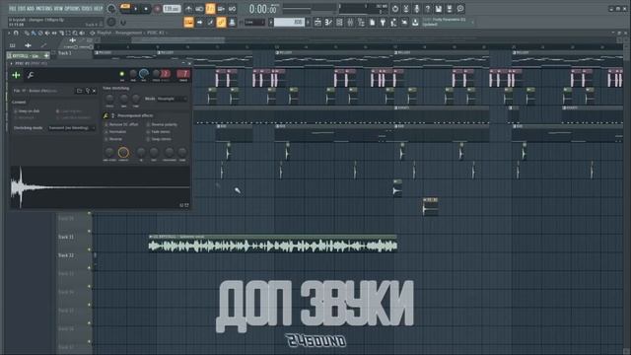Adjust the blue channel VOL knob
The height and width of the screenshot is (355, 631).
click(144, 74)
